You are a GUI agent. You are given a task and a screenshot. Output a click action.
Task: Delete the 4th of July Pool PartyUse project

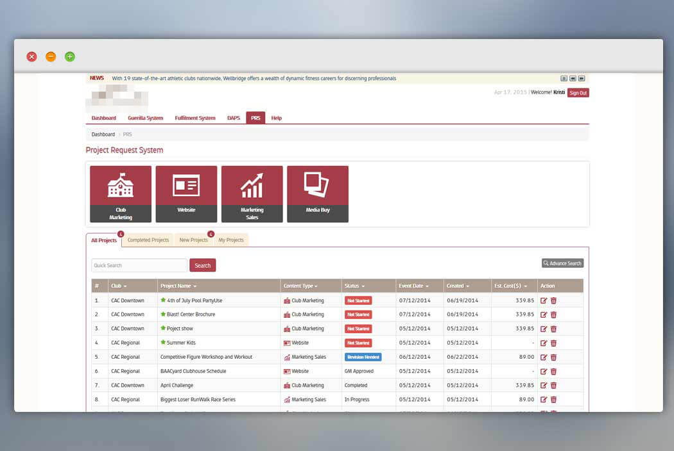coord(553,301)
